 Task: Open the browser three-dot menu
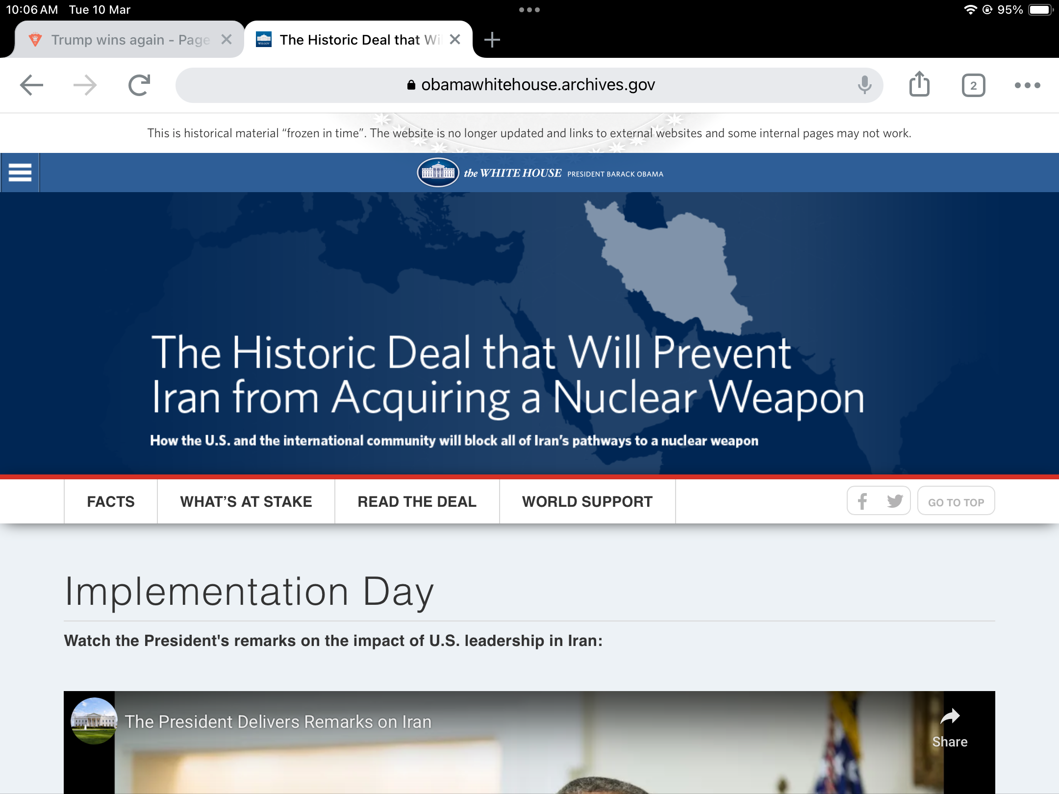[1027, 85]
